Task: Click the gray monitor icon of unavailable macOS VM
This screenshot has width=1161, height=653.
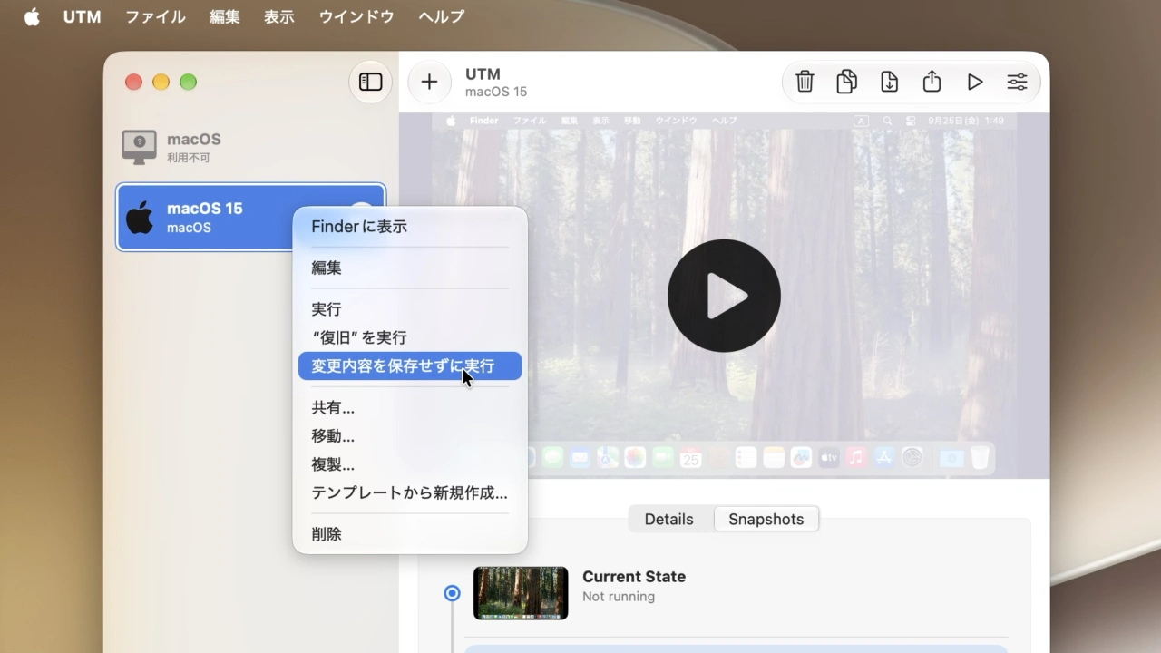Action: tap(139, 147)
